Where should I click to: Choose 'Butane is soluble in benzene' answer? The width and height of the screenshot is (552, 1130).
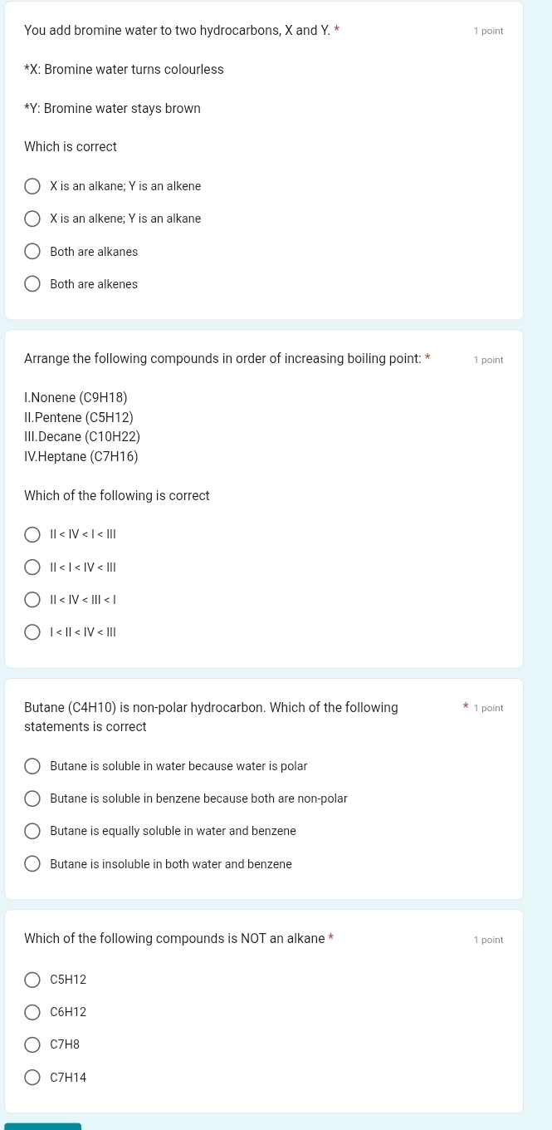coord(32,798)
